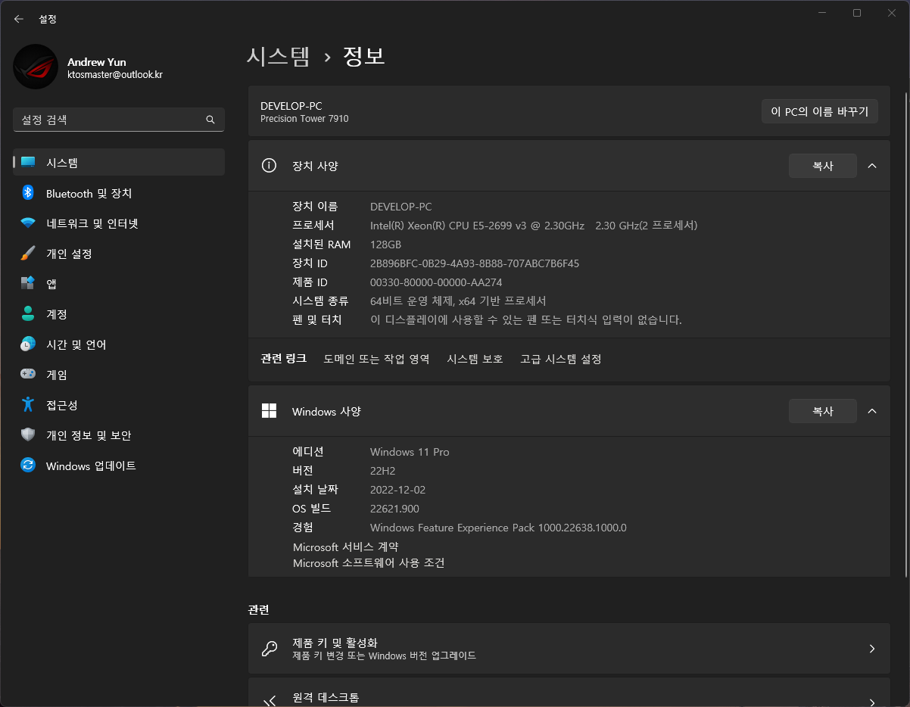Screen dimensions: 910x707
Task: Click the personalization paintbrush icon
Action: coord(28,254)
